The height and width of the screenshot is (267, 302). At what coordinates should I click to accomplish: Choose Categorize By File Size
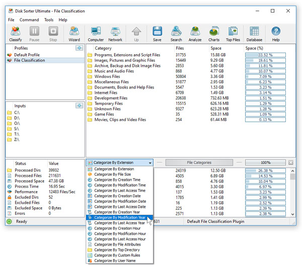click(120, 175)
